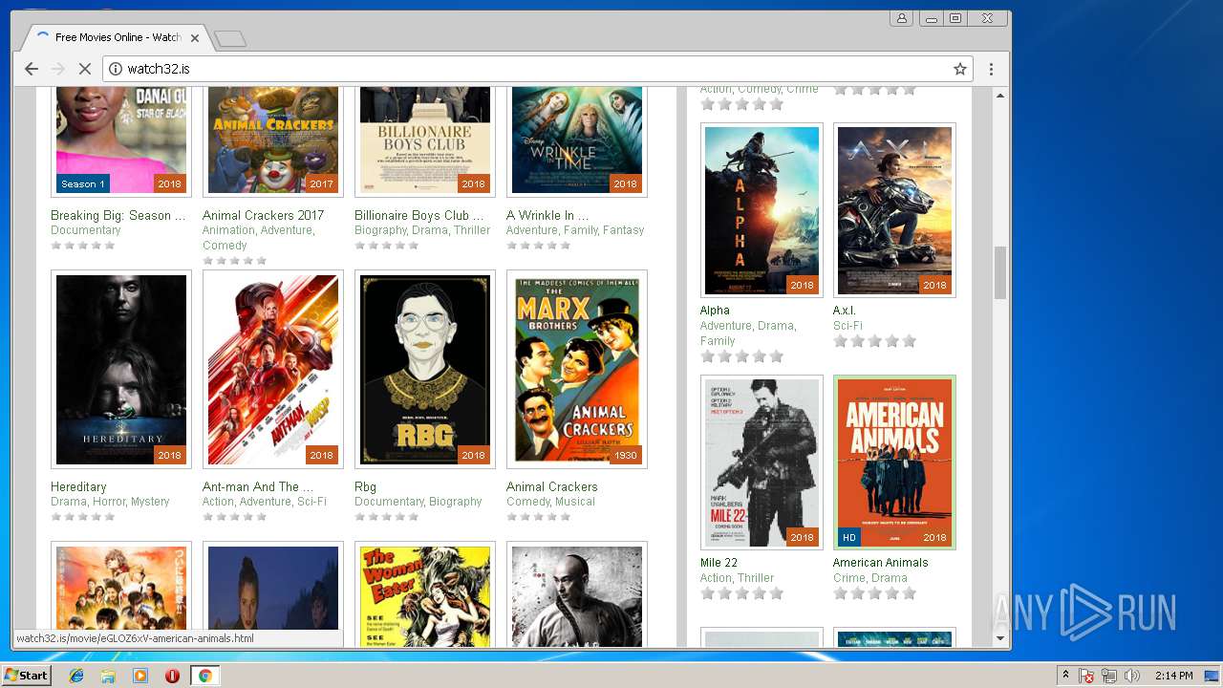Click the Alpha title link
Screen dimensions: 1223x688
pyautogui.click(x=715, y=311)
